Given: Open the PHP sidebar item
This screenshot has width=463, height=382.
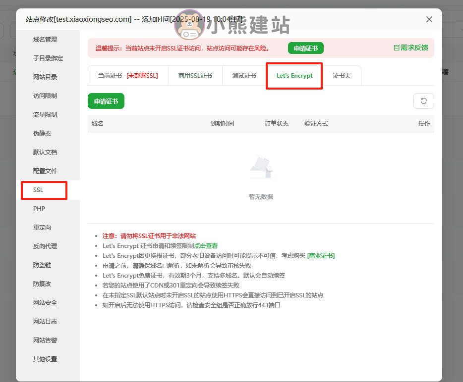Looking at the screenshot, I should [x=39, y=209].
